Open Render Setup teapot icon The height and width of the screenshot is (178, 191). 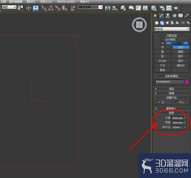tap(162, 8)
